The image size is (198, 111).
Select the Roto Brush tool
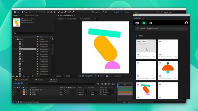pos(70,12)
